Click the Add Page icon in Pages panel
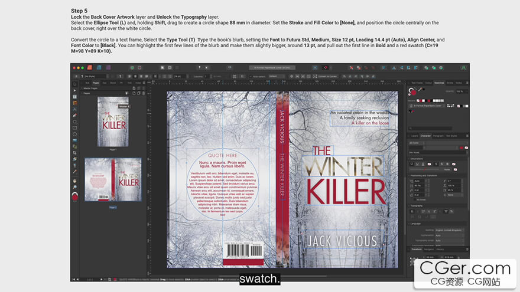 pyautogui.click(x=134, y=93)
